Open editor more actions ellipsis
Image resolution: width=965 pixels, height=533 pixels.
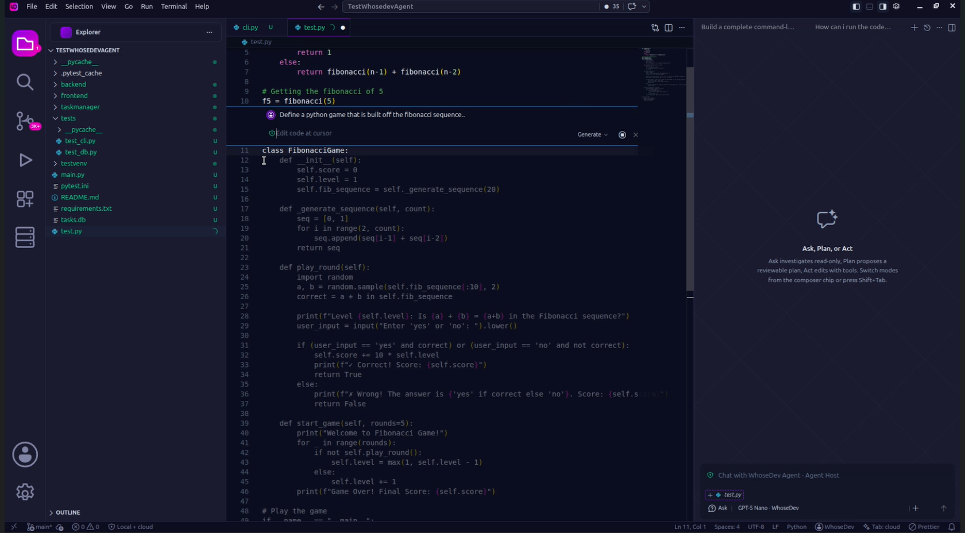pos(682,28)
